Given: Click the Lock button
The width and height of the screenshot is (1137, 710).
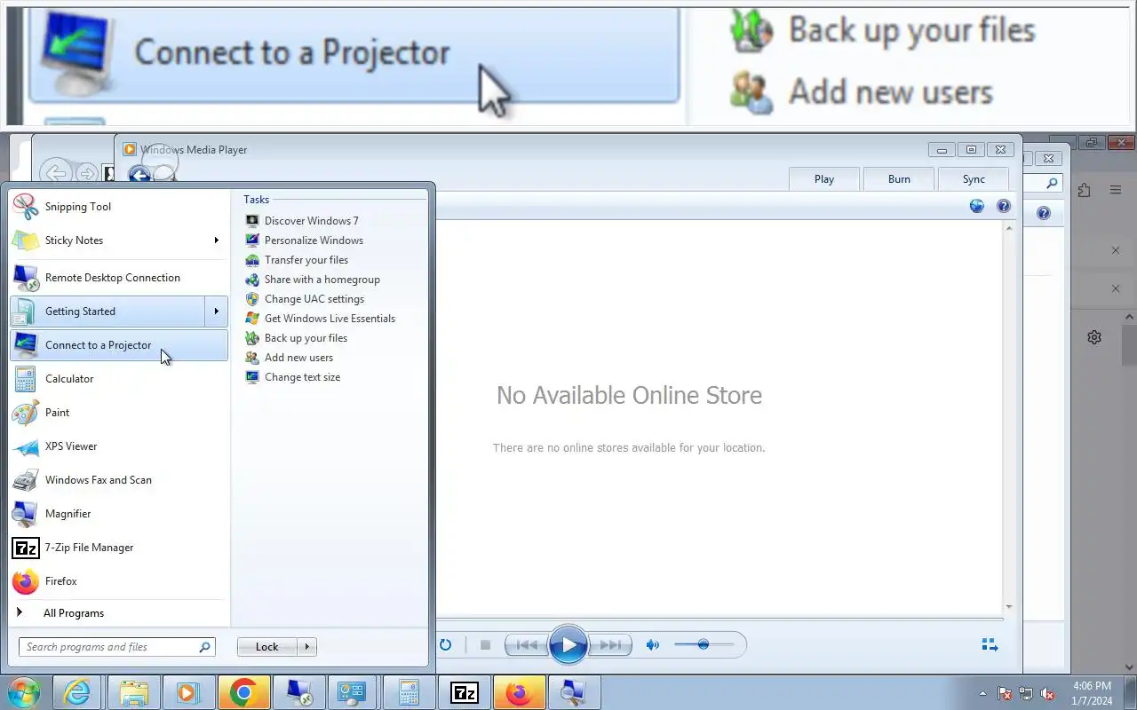Looking at the screenshot, I should pyautogui.click(x=266, y=647).
